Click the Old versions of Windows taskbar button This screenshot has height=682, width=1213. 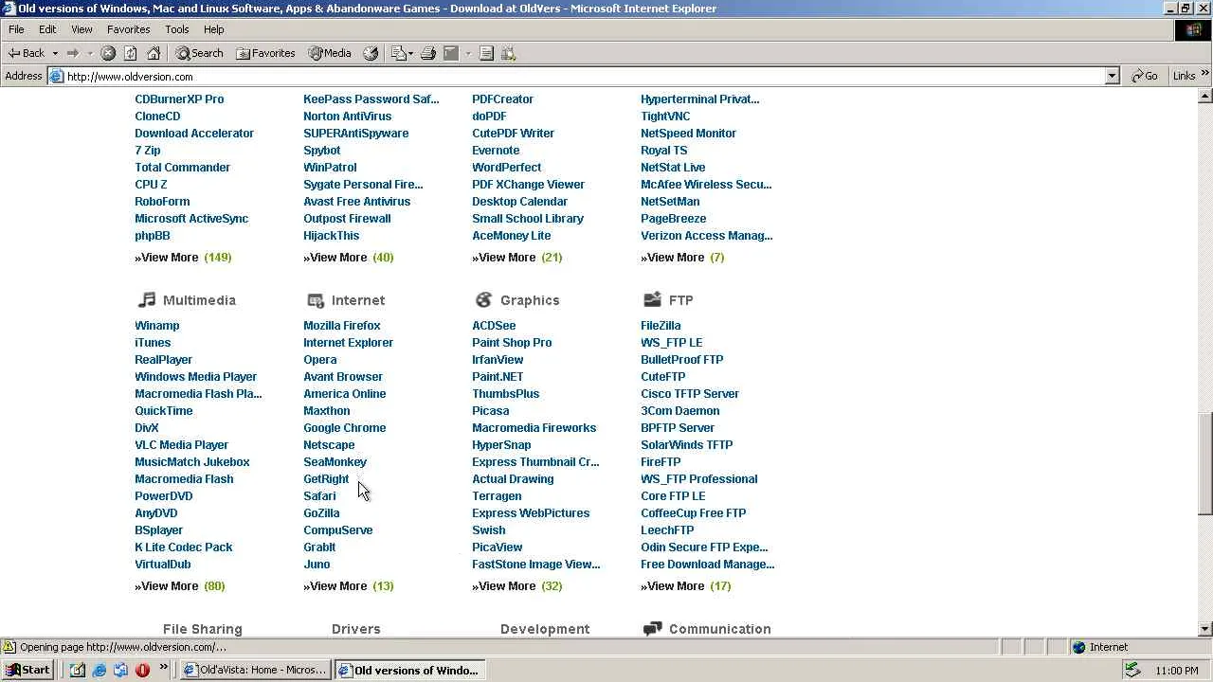click(x=409, y=670)
